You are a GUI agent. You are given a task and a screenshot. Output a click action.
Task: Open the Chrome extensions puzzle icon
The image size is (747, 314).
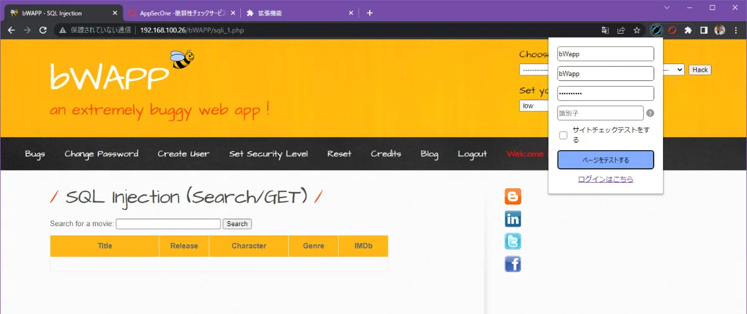(688, 30)
